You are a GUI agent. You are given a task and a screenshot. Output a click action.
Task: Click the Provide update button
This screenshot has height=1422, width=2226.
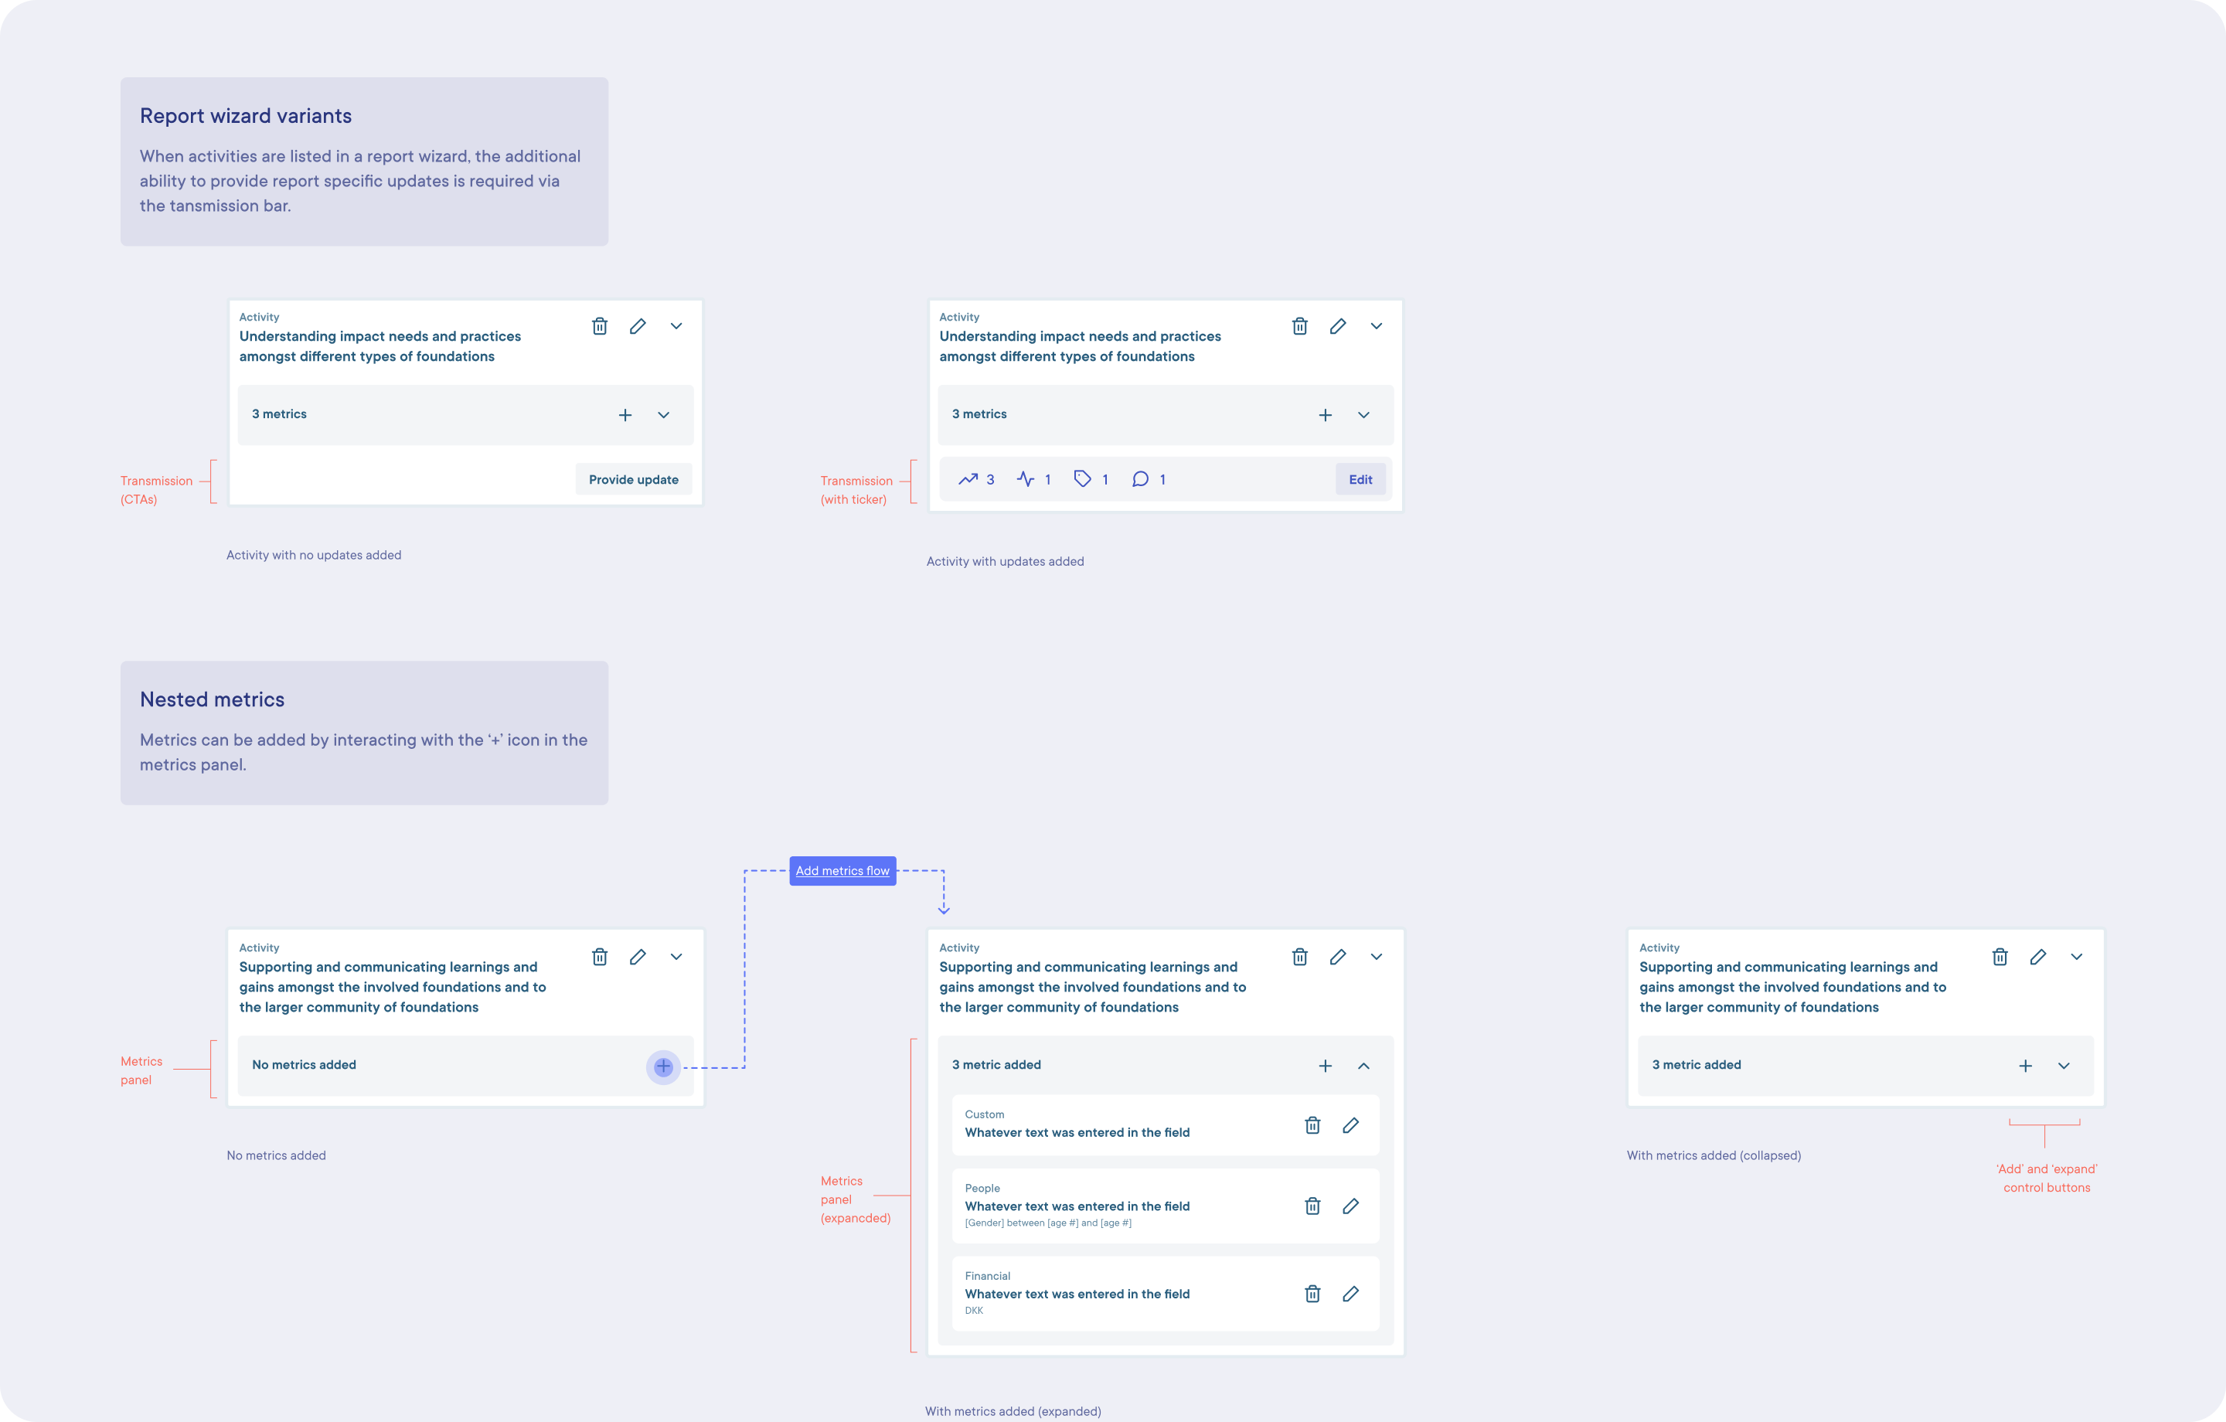coord(633,479)
